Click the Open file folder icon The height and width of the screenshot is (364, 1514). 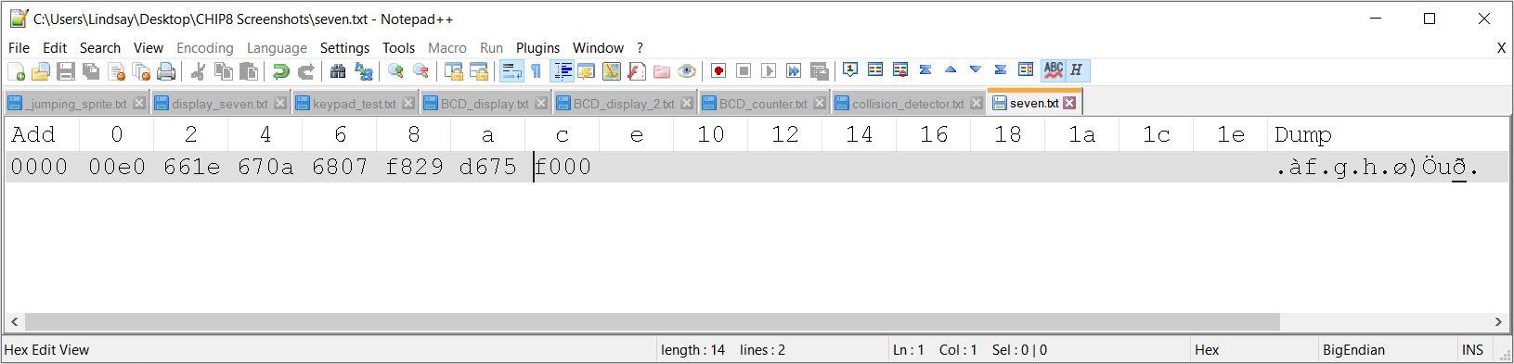point(41,70)
